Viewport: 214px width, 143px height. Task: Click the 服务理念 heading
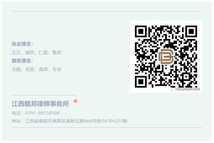(x=22, y=61)
